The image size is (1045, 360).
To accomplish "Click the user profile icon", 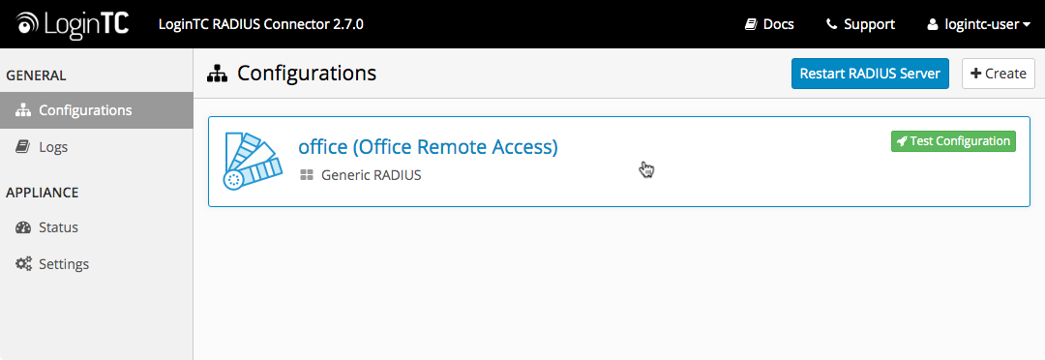I will (x=933, y=24).
